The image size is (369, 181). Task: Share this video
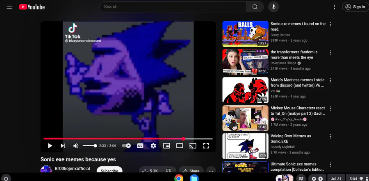[x=191, y=170]
